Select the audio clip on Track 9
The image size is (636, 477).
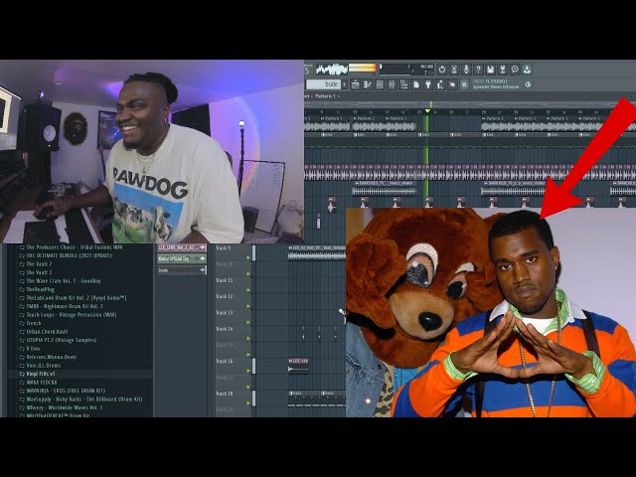pyautogui.click(x=316, y=252)
